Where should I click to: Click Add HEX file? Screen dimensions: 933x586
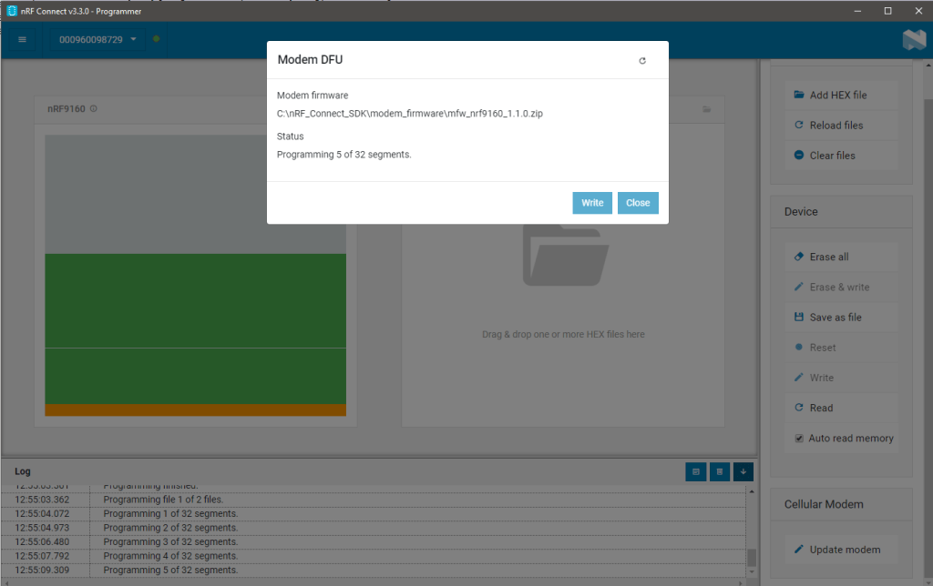[830, 95]
